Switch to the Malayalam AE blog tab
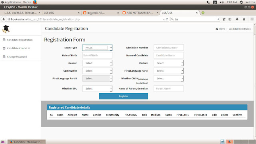Viewport: 256px width, 144px height. 101,13
